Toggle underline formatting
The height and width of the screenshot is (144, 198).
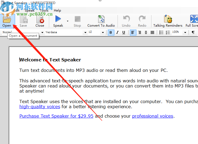[x=124, y=33]
